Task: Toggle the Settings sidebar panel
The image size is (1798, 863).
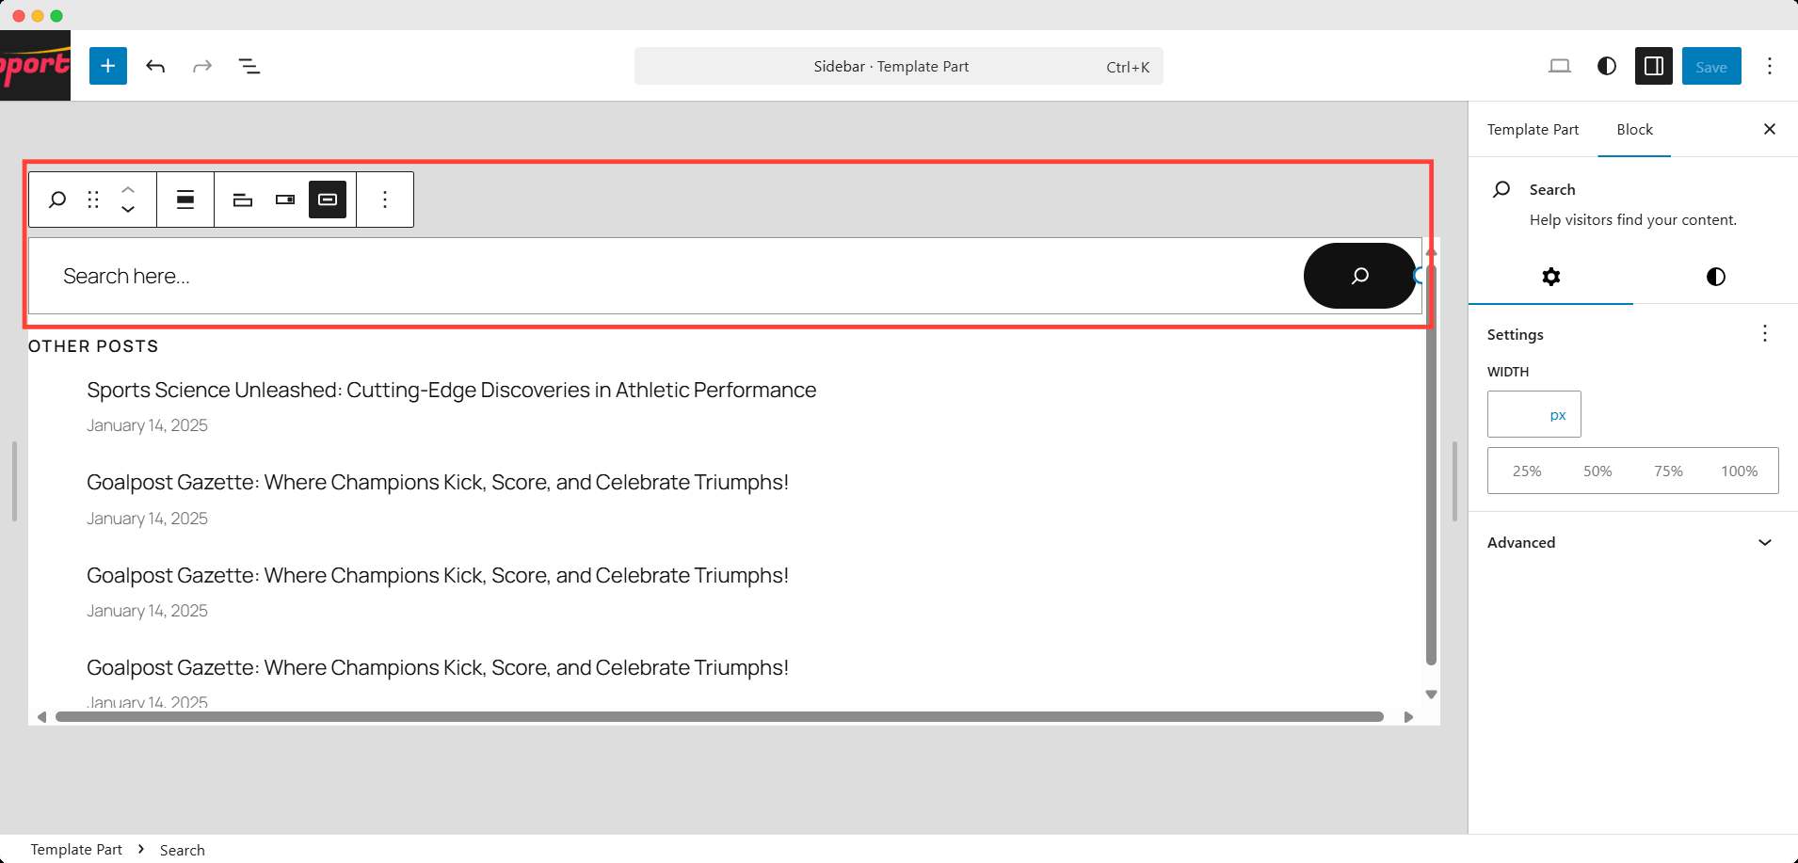Action: [1654, 66]
